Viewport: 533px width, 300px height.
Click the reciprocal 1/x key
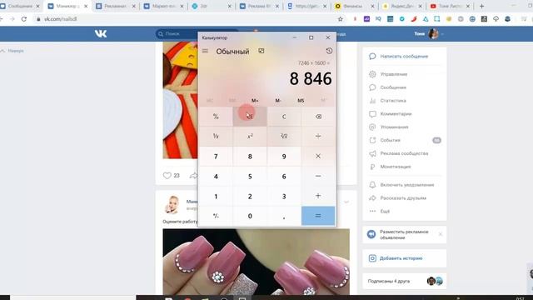click(x=216, y=137)
